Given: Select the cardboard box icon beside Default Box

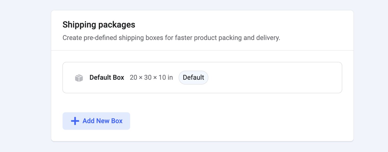Looking at the screenshot, I should point(79,78).
